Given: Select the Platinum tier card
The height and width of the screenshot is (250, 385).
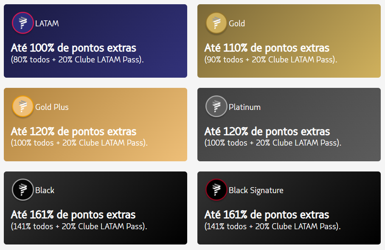Looking at the screenshot, I should [x=289, y=124].
